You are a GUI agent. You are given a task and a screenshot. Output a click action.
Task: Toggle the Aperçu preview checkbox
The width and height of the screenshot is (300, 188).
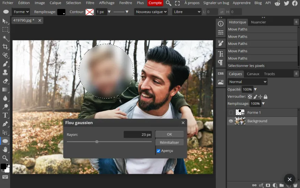coord(158,151)
